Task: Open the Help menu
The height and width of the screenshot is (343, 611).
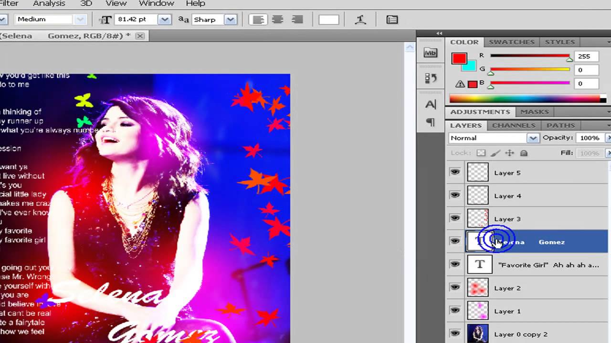Action: 195,4
